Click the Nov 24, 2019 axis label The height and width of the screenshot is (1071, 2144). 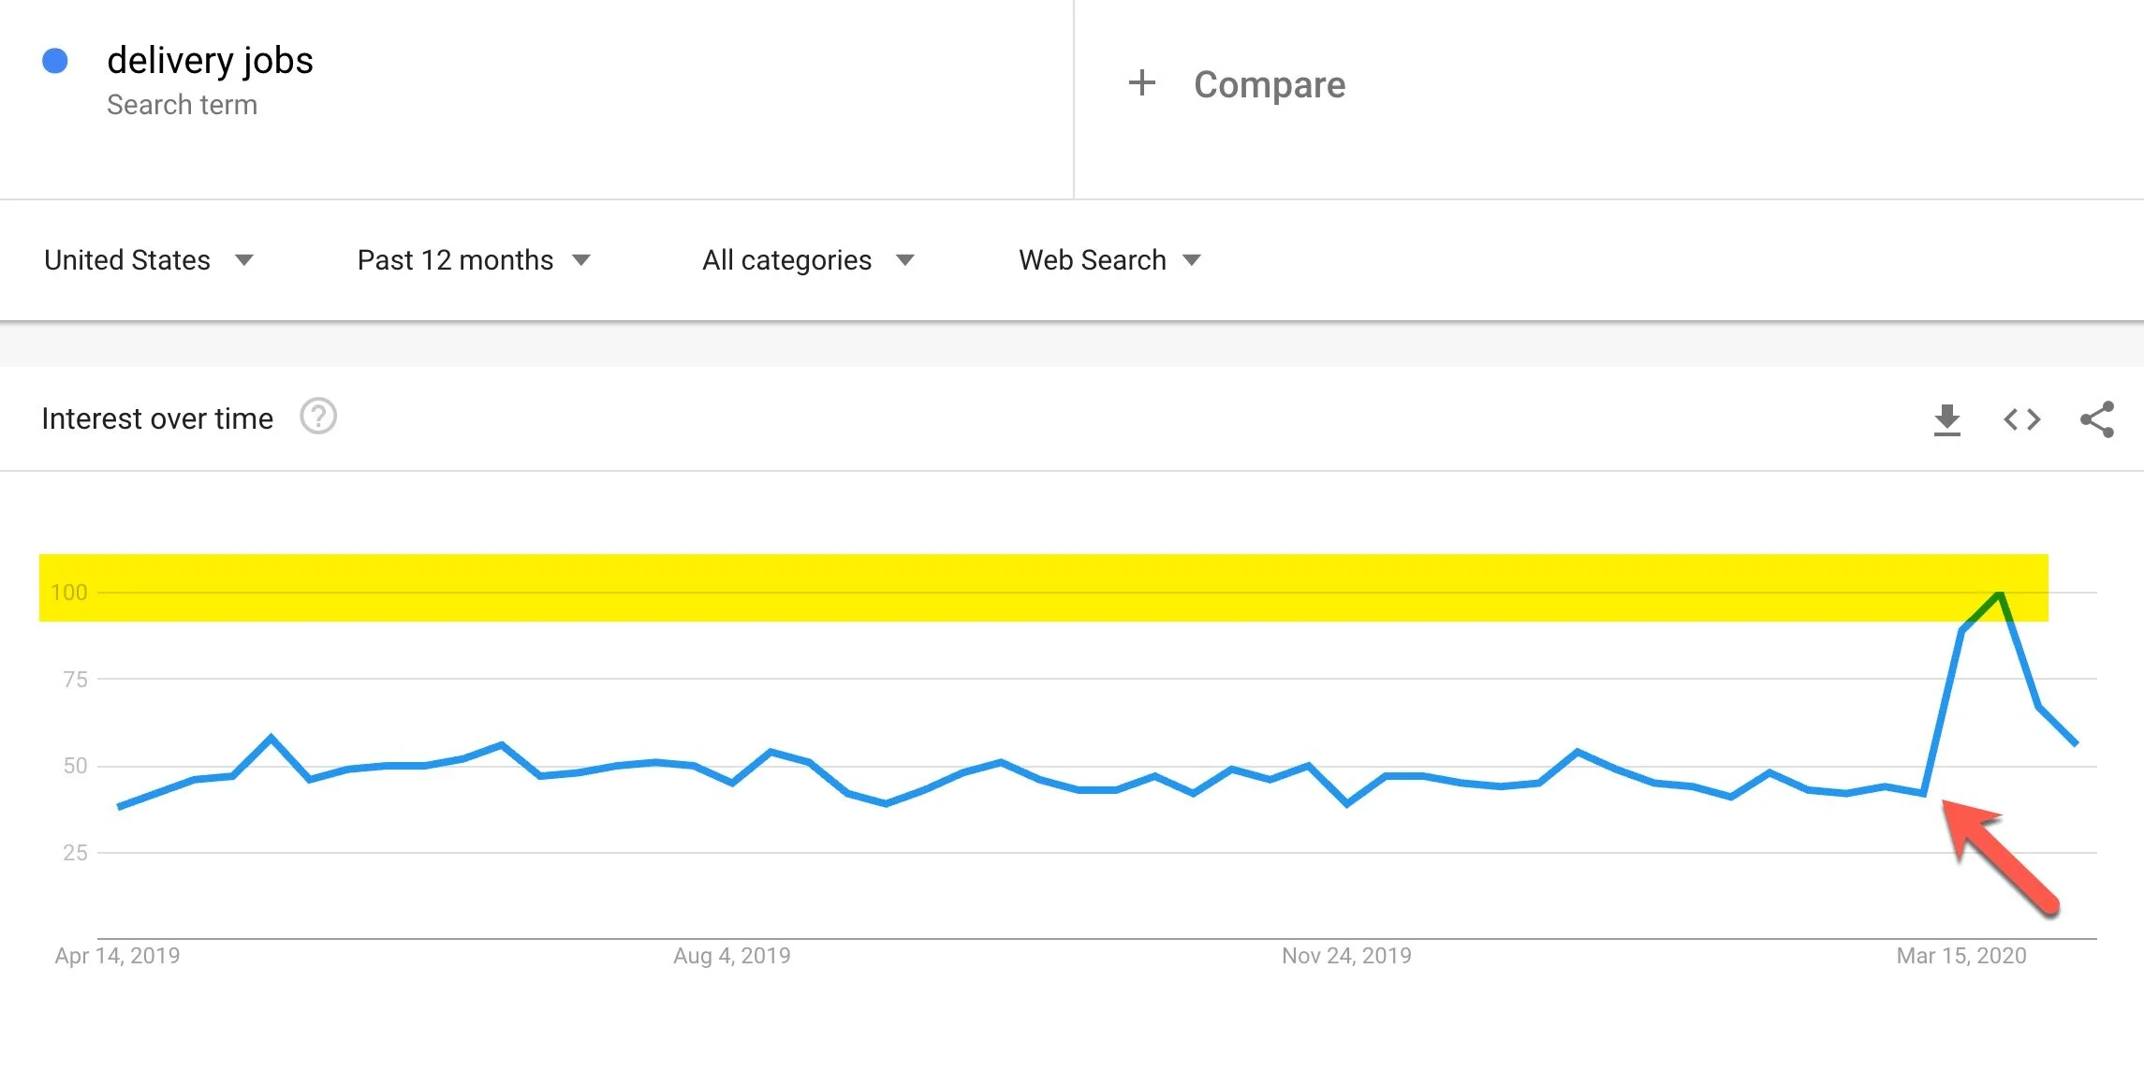point(1346,956)
